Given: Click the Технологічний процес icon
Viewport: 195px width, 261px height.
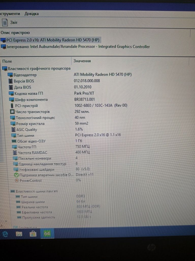Looking at the screenshot, I should 13,118.
